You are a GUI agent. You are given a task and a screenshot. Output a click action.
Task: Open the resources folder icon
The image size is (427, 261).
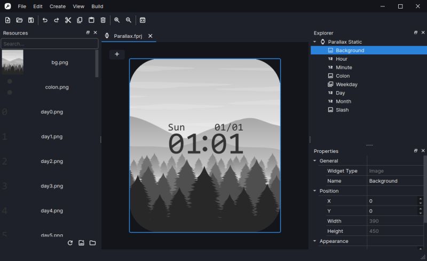click(x=92, y=243)
